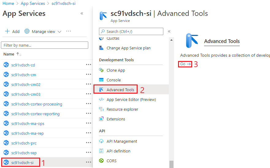Open the sc91vdsch-cm02 app service

(x=26, y=84)
